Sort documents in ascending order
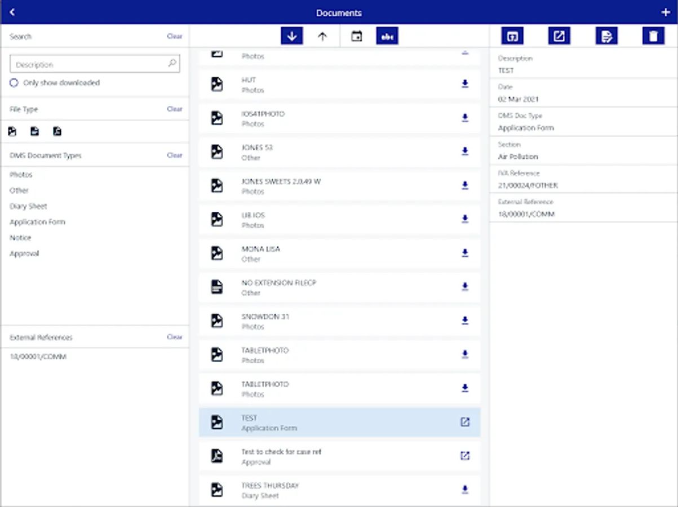The height and width of the screenshot is (507, 678). pyautogui.click(x=322, y=36)
